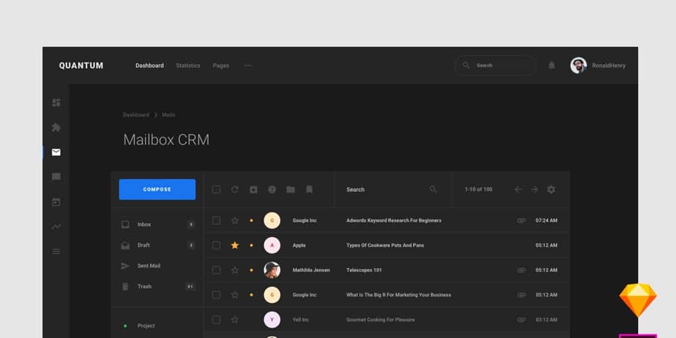Click the Mathilda Jensen avatar photo
Viewport: 676px width, 338px height.
(x=272, y=270)
